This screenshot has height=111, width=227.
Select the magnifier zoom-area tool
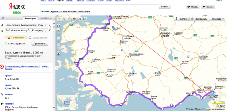coord(64,18)
